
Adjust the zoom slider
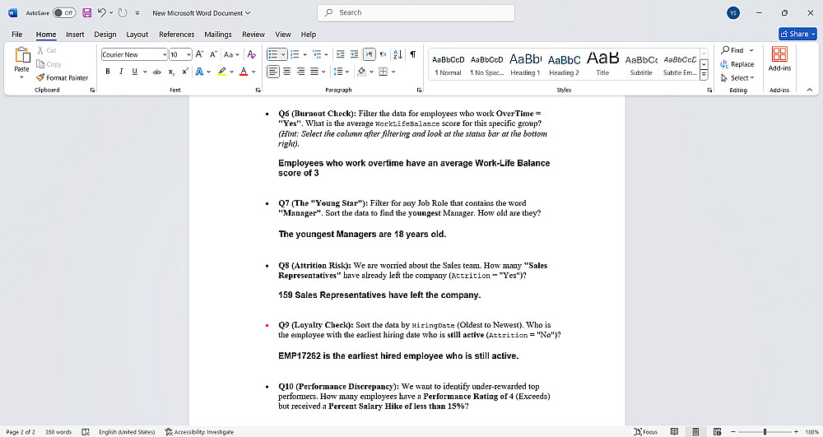(765, 432)
